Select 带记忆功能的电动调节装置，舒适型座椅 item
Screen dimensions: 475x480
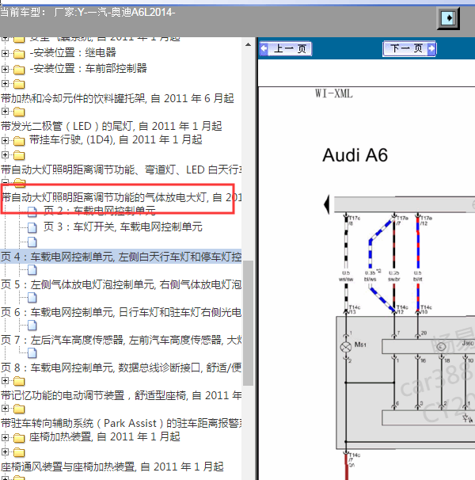point(121,395)
